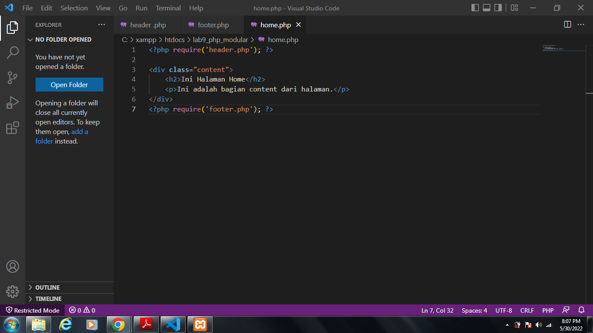This screenshot has width=593, height=333.
Task: Launch XAMPP from the taskbar
Action: [x=200, y=324]
